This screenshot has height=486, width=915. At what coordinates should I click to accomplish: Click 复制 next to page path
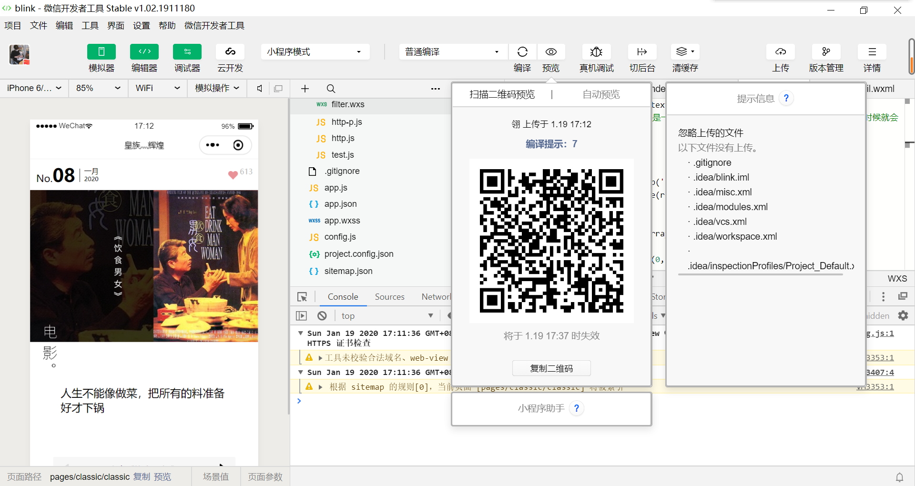click(142, 477)
